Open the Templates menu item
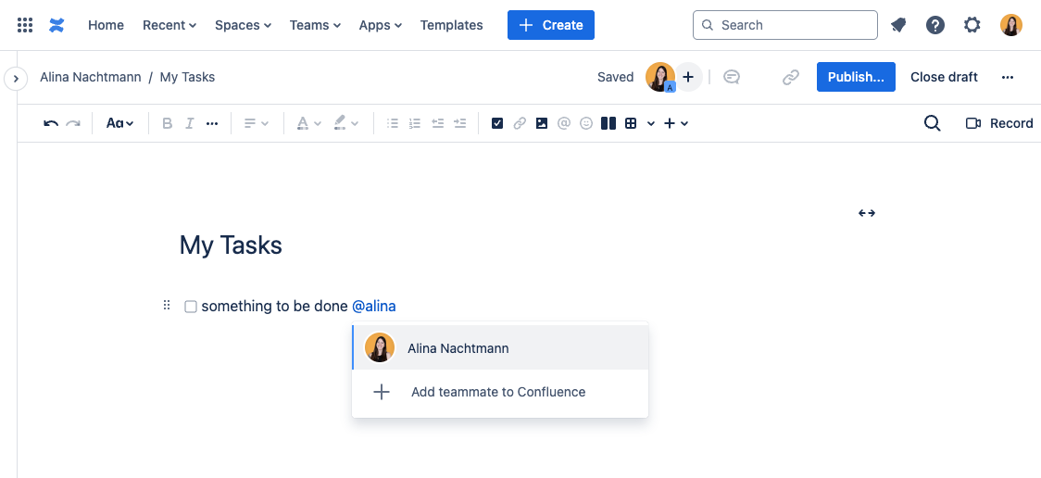1041x478 pixels. pyautogui.click(x=451, y=25)
